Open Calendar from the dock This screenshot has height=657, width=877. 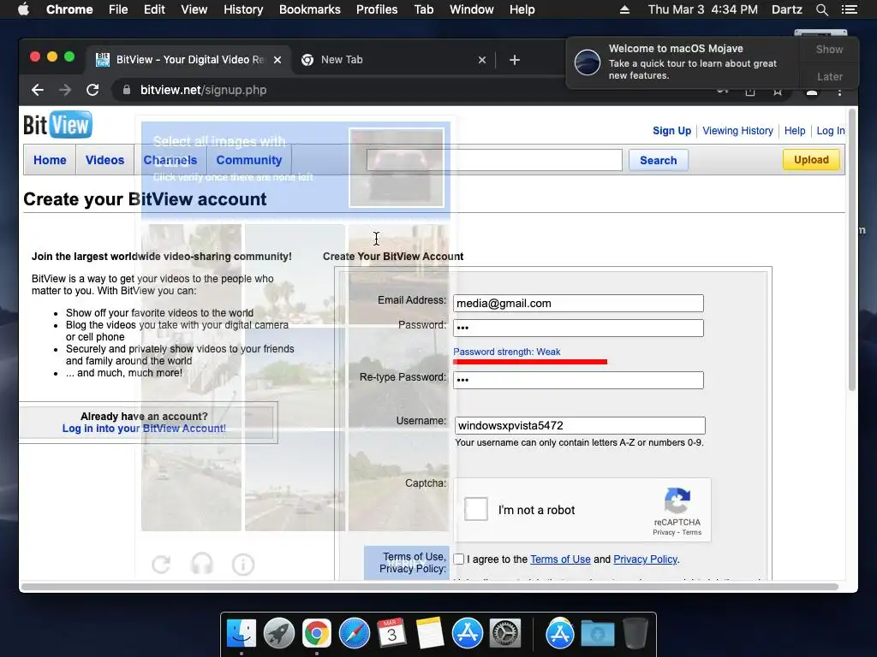(x=391, y=634)
